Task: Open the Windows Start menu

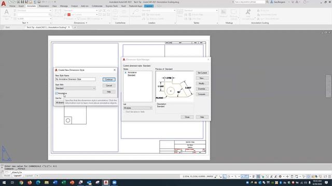Action: coord(4,182)
